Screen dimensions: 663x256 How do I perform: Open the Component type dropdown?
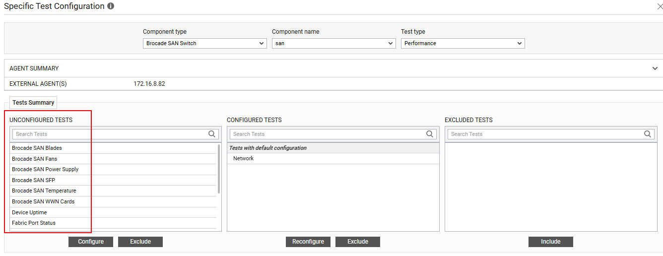[x=204, y=44]
